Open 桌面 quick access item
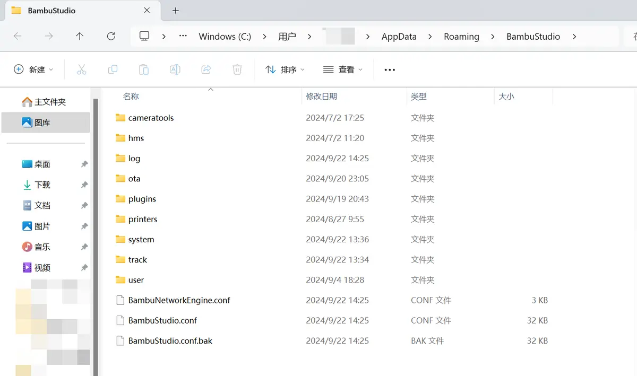Screen dimensions: 637x376 (x=36, y=164)
